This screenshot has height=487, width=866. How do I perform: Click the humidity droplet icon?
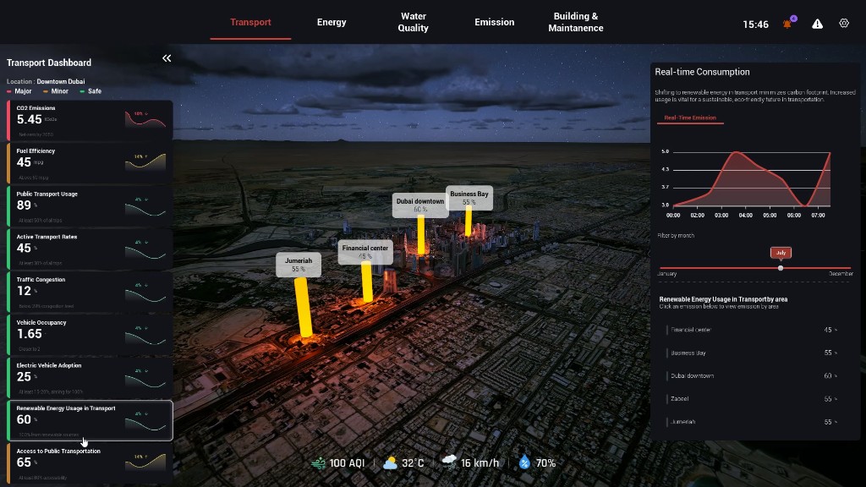(524, 462)
